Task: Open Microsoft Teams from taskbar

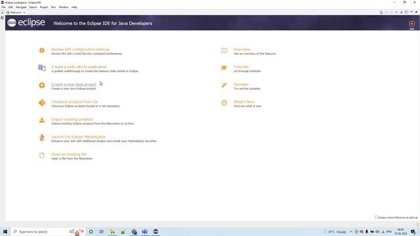Action: tap(145, 231)
